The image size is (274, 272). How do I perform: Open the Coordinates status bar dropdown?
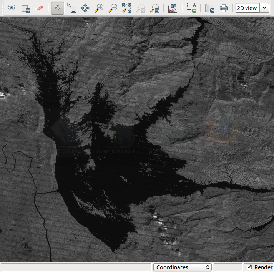point(183,267)
